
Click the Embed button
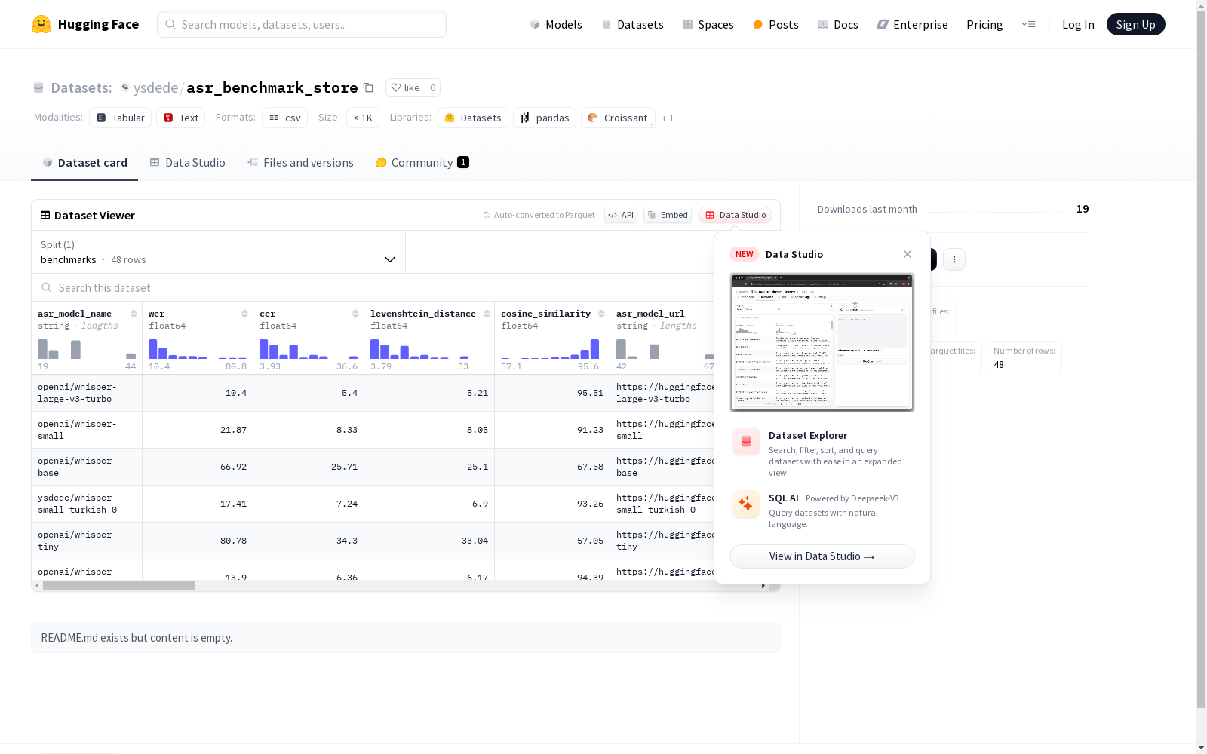point(668,215)
